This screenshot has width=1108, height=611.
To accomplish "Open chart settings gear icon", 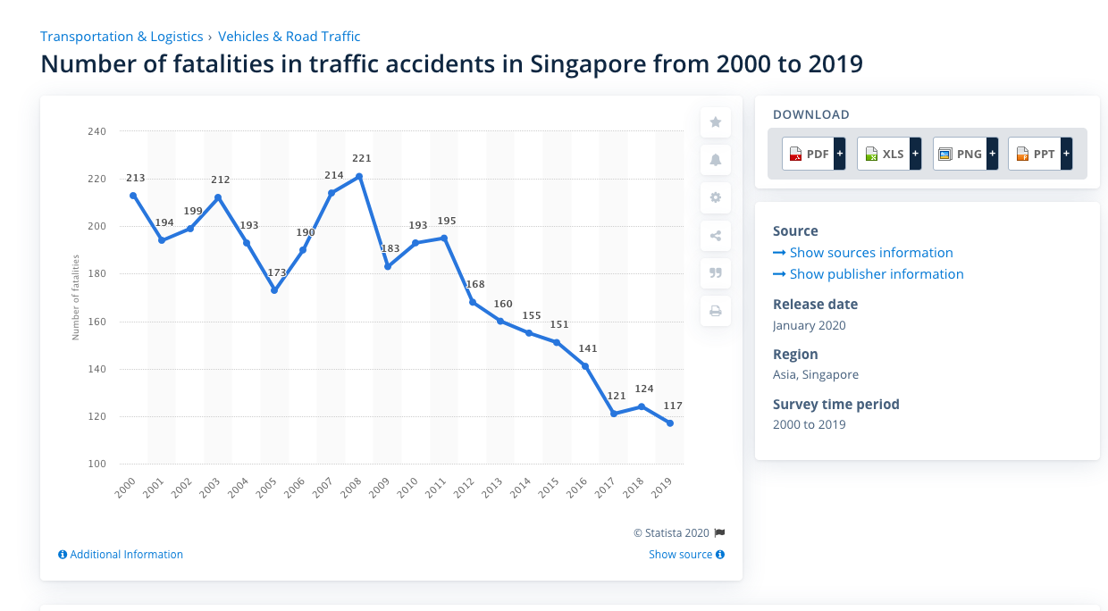I will click(x=715, y=197).
